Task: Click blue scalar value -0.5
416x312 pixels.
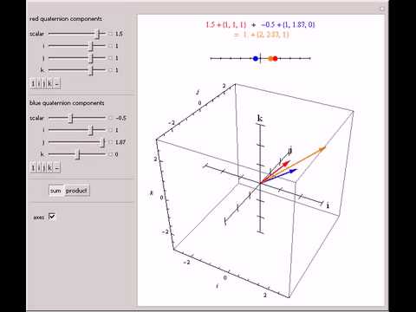Action: (x=121, y=118)
